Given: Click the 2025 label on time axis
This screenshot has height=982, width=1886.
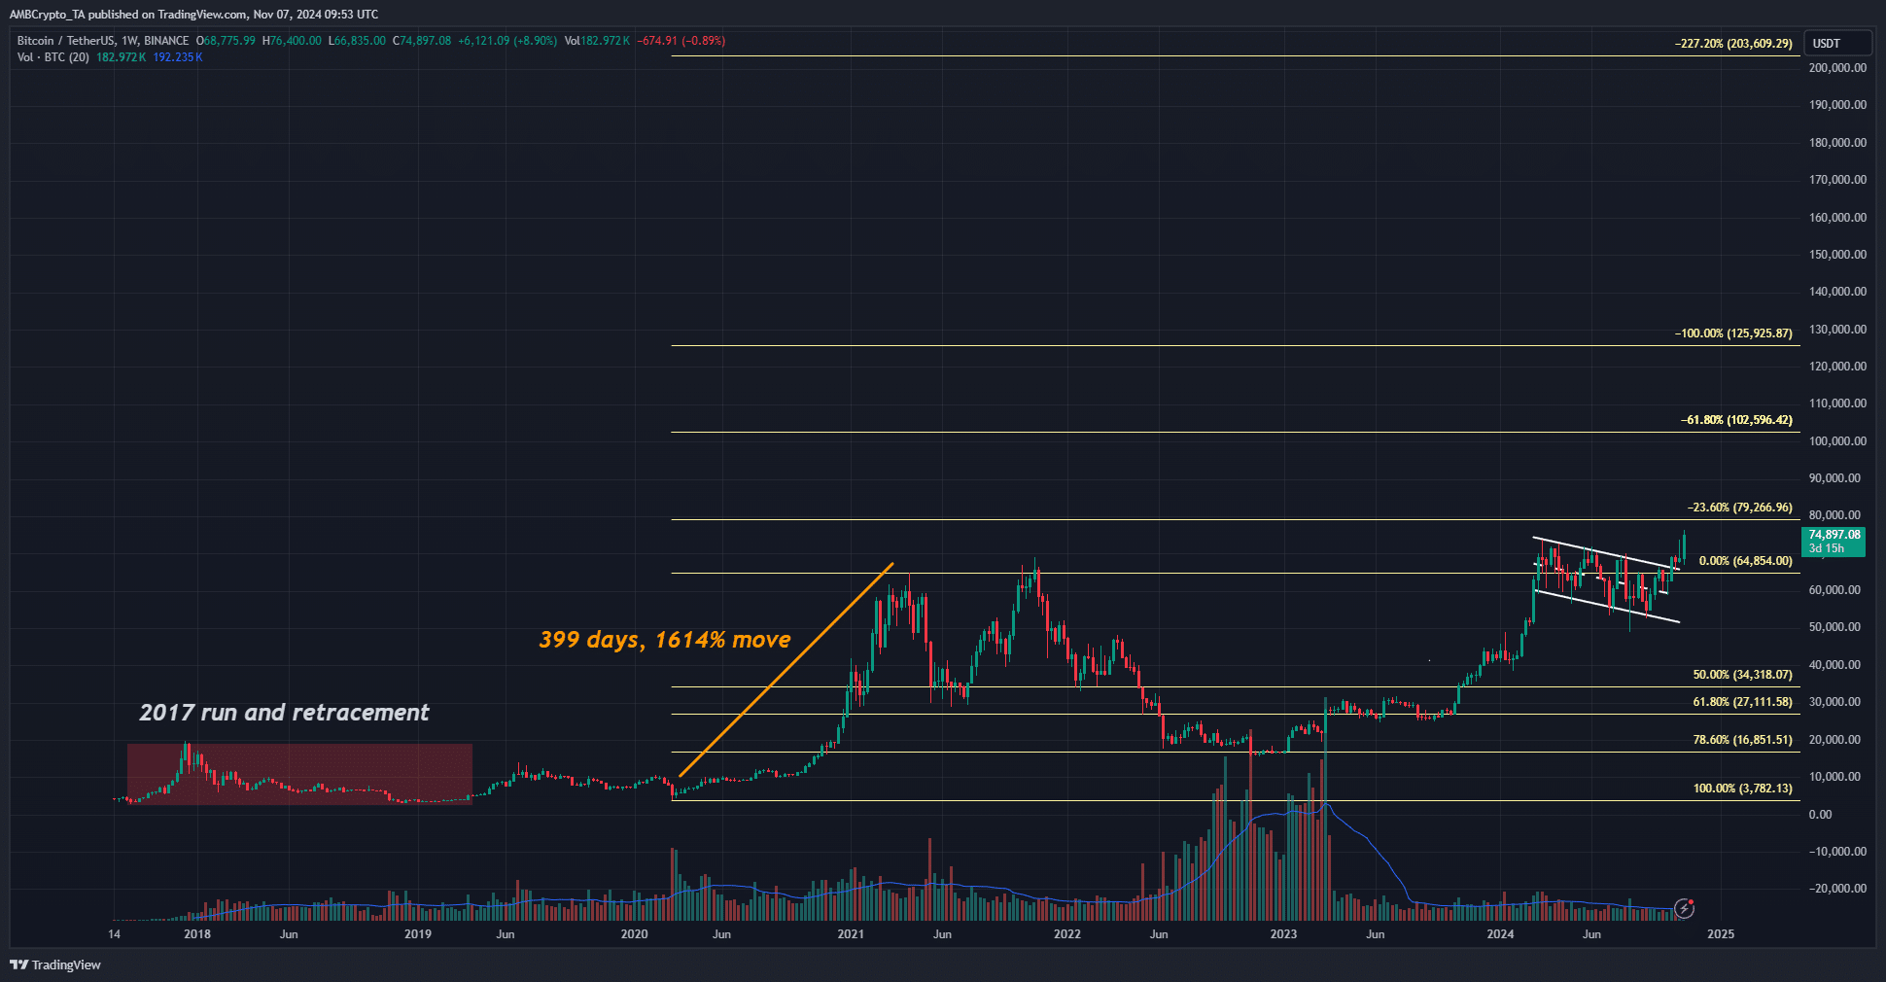Looking at the screenshot, I should coord(1721,934).
